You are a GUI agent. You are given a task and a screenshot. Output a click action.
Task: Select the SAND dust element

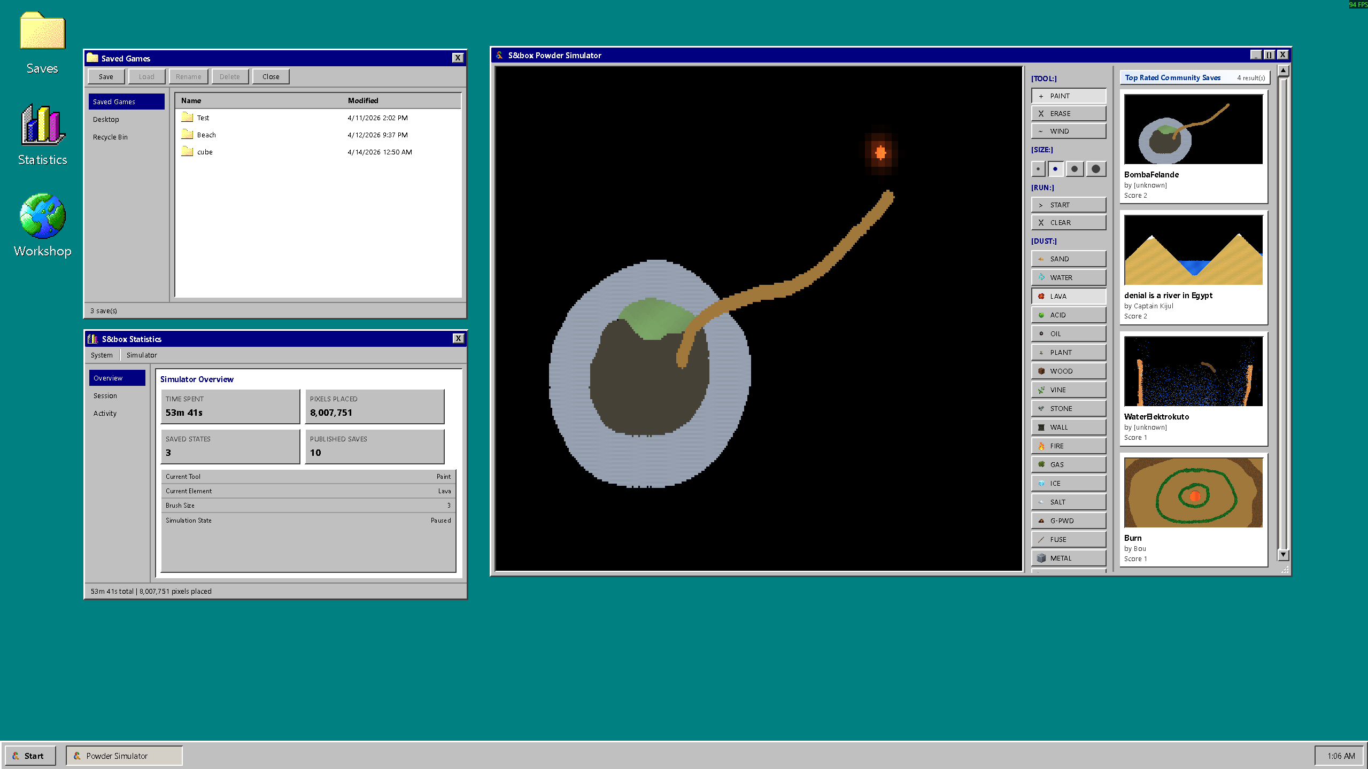pos(1068,259)
